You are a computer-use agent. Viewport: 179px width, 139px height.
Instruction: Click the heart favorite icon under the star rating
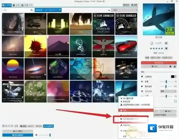[166, 48]
